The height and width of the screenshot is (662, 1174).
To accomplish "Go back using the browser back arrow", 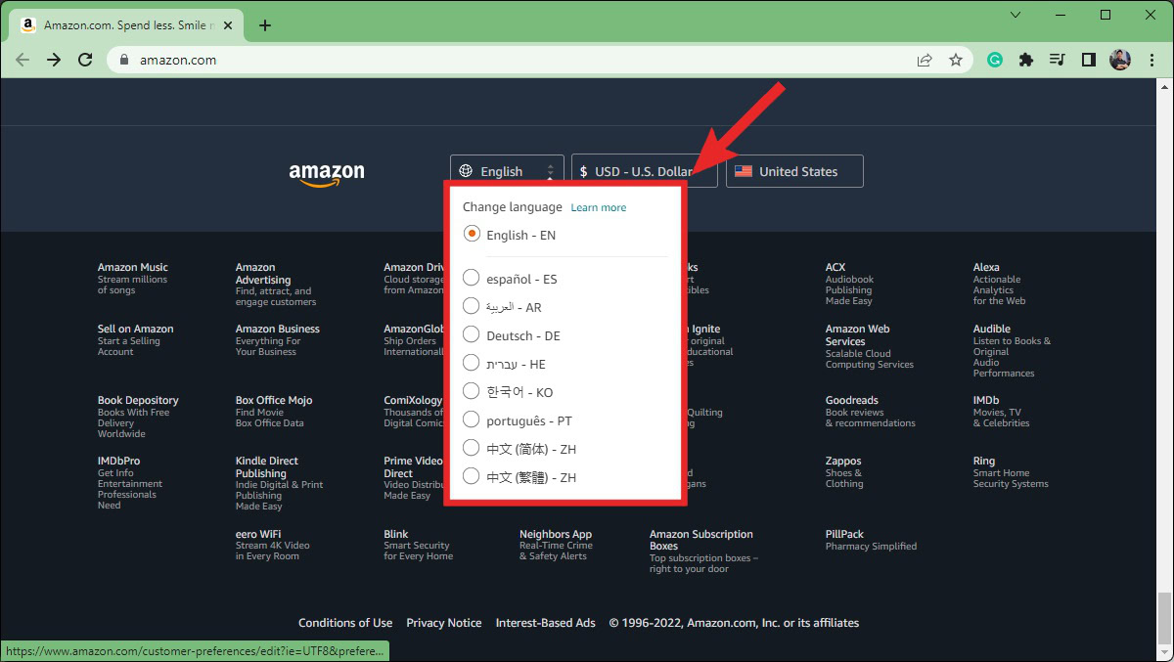I will click(x=23, y=60).
